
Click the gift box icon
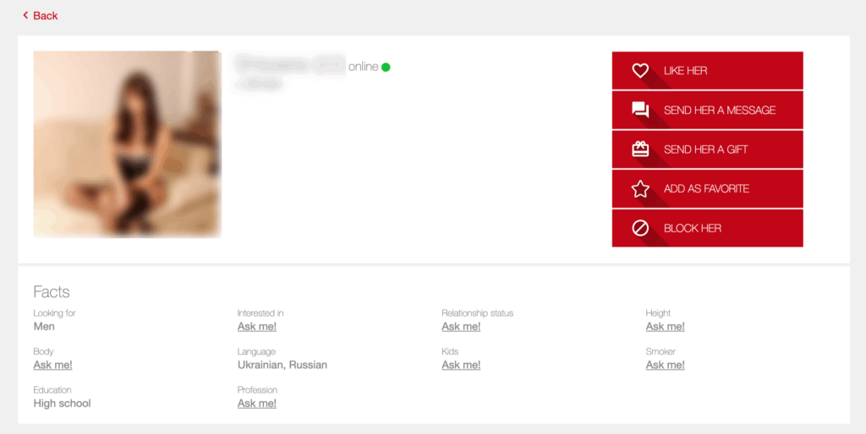(640, 149)
